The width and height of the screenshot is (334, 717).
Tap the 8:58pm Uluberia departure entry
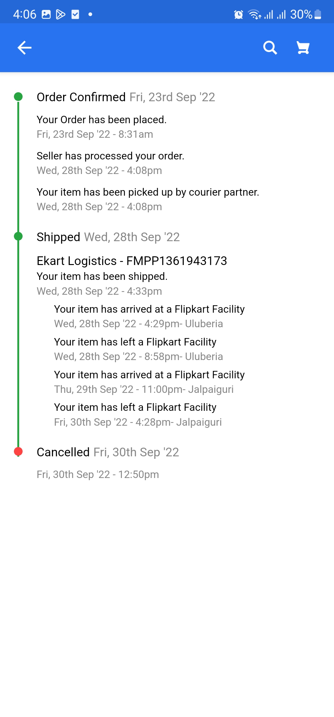coord(138,349)
